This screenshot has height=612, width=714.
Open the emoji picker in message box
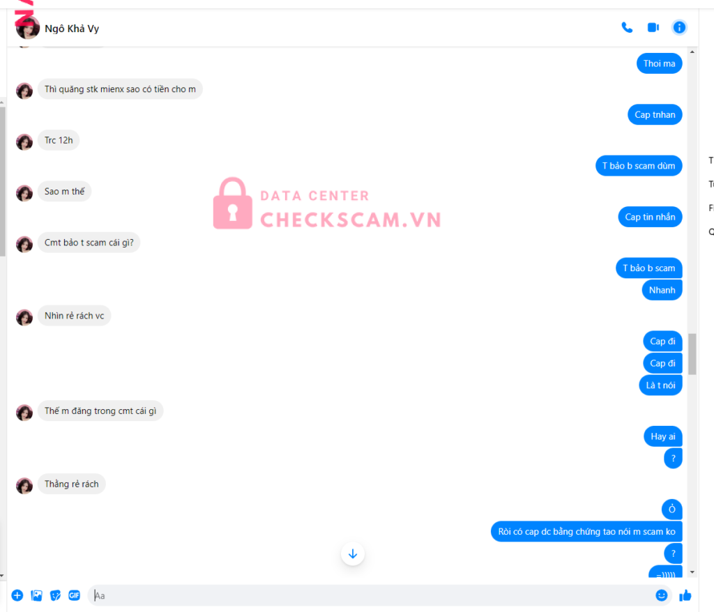tap(661, 595)
